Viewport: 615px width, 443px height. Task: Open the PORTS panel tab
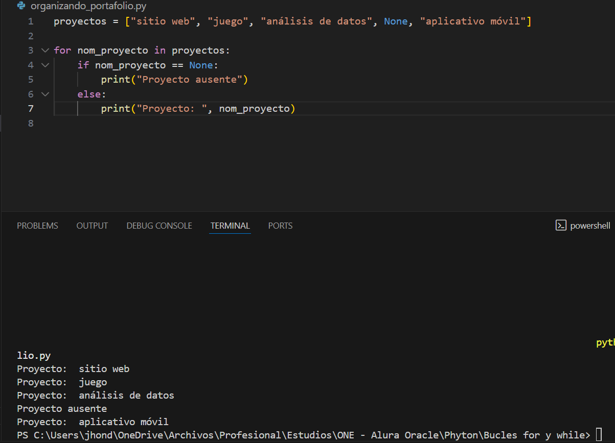[280, 226]
